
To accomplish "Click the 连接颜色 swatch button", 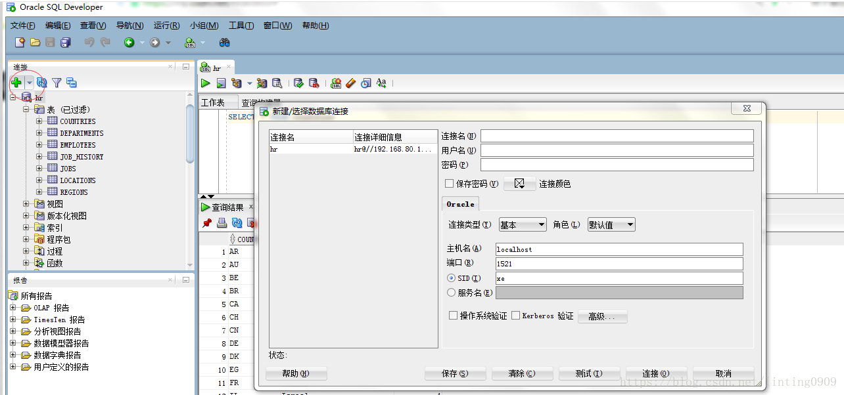I will click(520, 184).
